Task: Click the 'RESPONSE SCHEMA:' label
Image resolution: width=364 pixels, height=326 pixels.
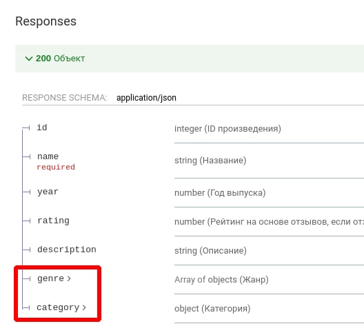Action: point(65,98)
